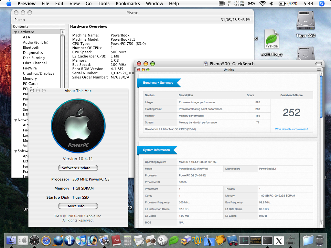Toggle toolbar pill in Untitled Geekbench window

point(319,70)
